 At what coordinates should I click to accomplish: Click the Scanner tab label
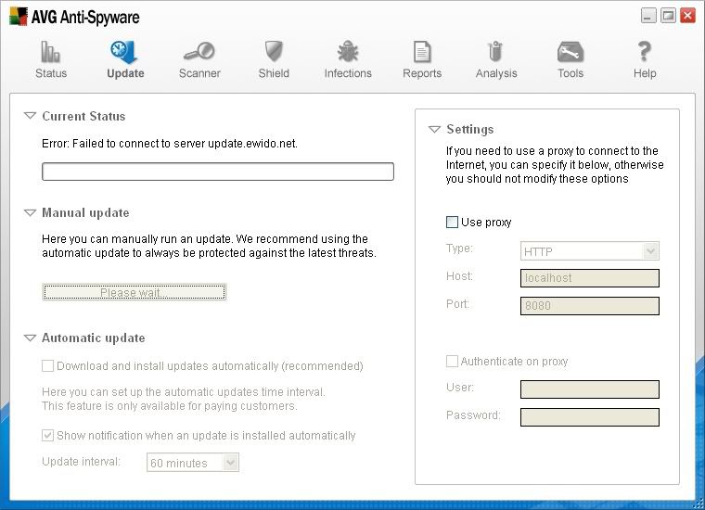coord(199,73)
